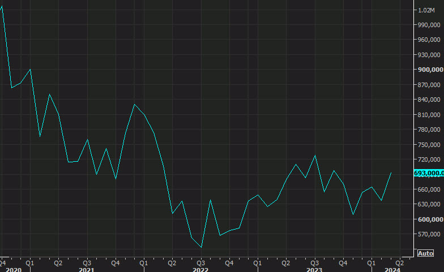Click the 870,000 axis label
This screenshot has width=444, height=272.
429,85
